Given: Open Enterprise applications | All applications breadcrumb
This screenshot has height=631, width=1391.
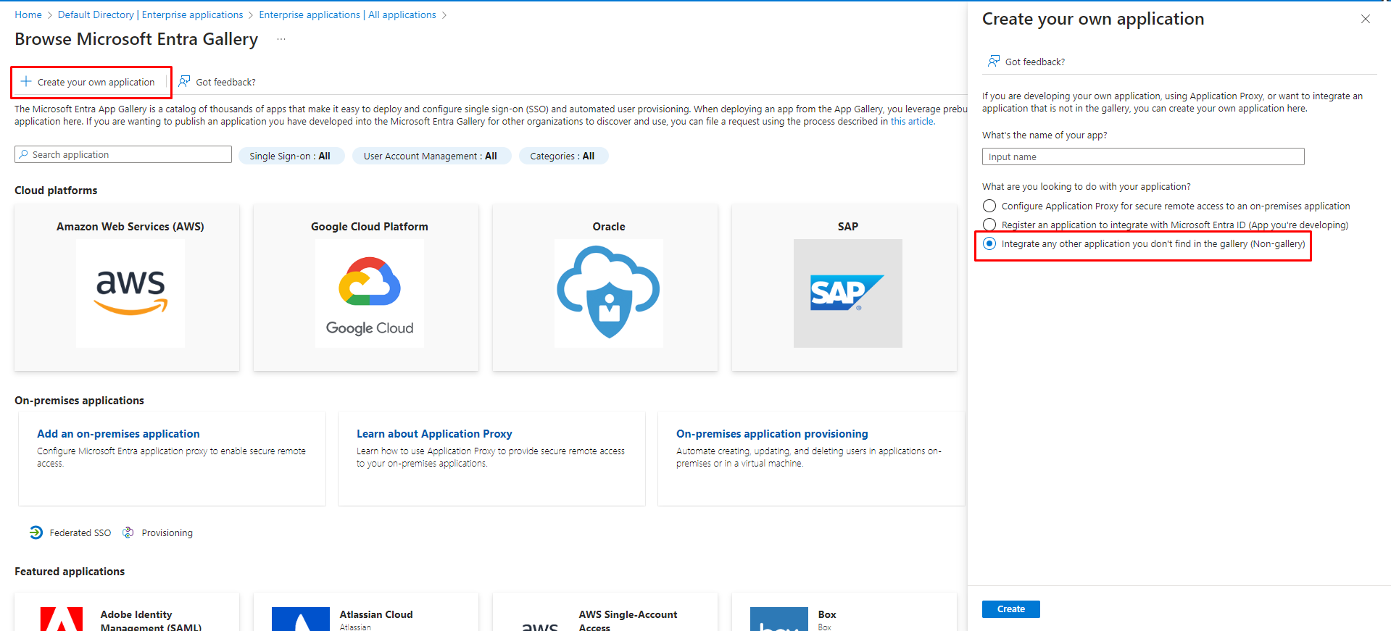Looking at the screenshot, I should [x=347, y=14].
